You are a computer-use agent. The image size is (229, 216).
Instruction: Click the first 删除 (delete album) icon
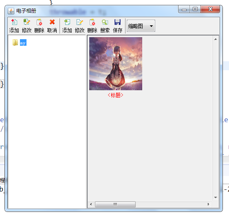point(39,22)
